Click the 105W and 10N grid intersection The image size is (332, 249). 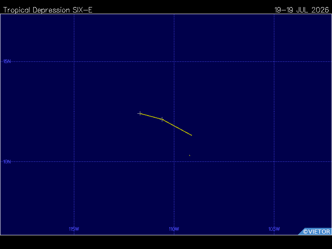tap(274, 162)
